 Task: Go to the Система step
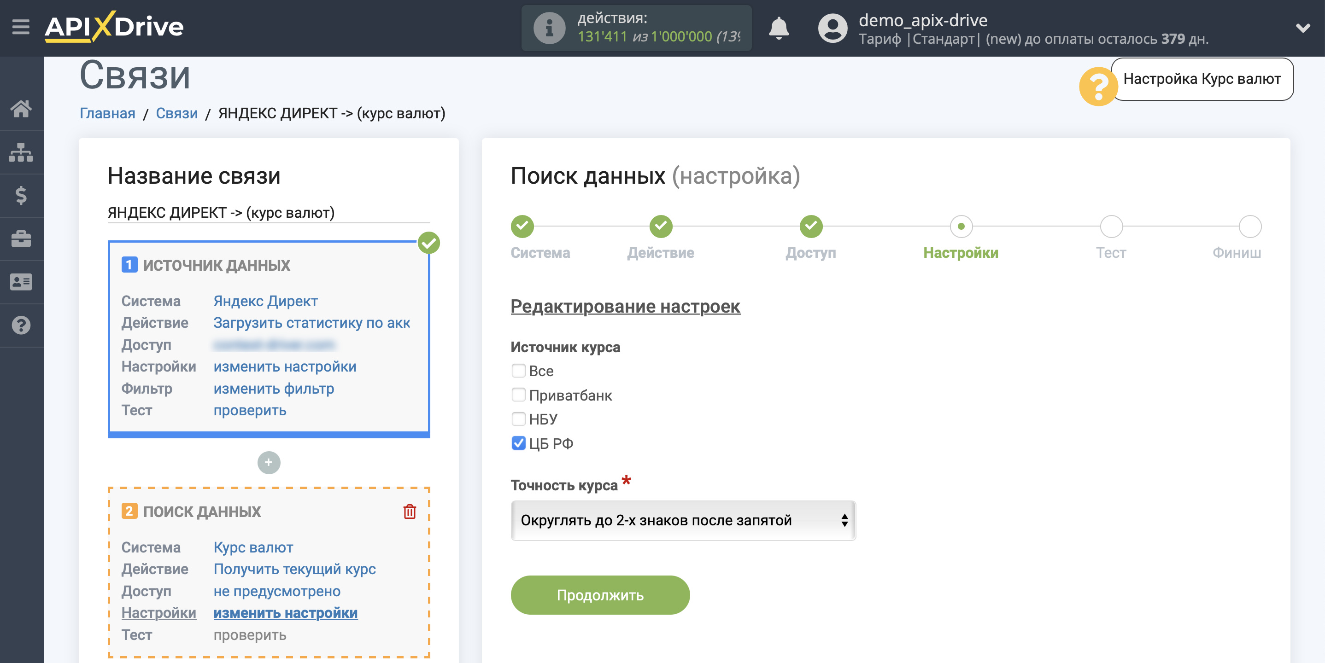click(x=522, y=226)
